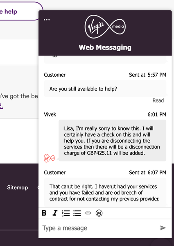Click the 6:01 PM timestamp on Vivek's message
Screen dimensions: 174x246
click(157, 114)
